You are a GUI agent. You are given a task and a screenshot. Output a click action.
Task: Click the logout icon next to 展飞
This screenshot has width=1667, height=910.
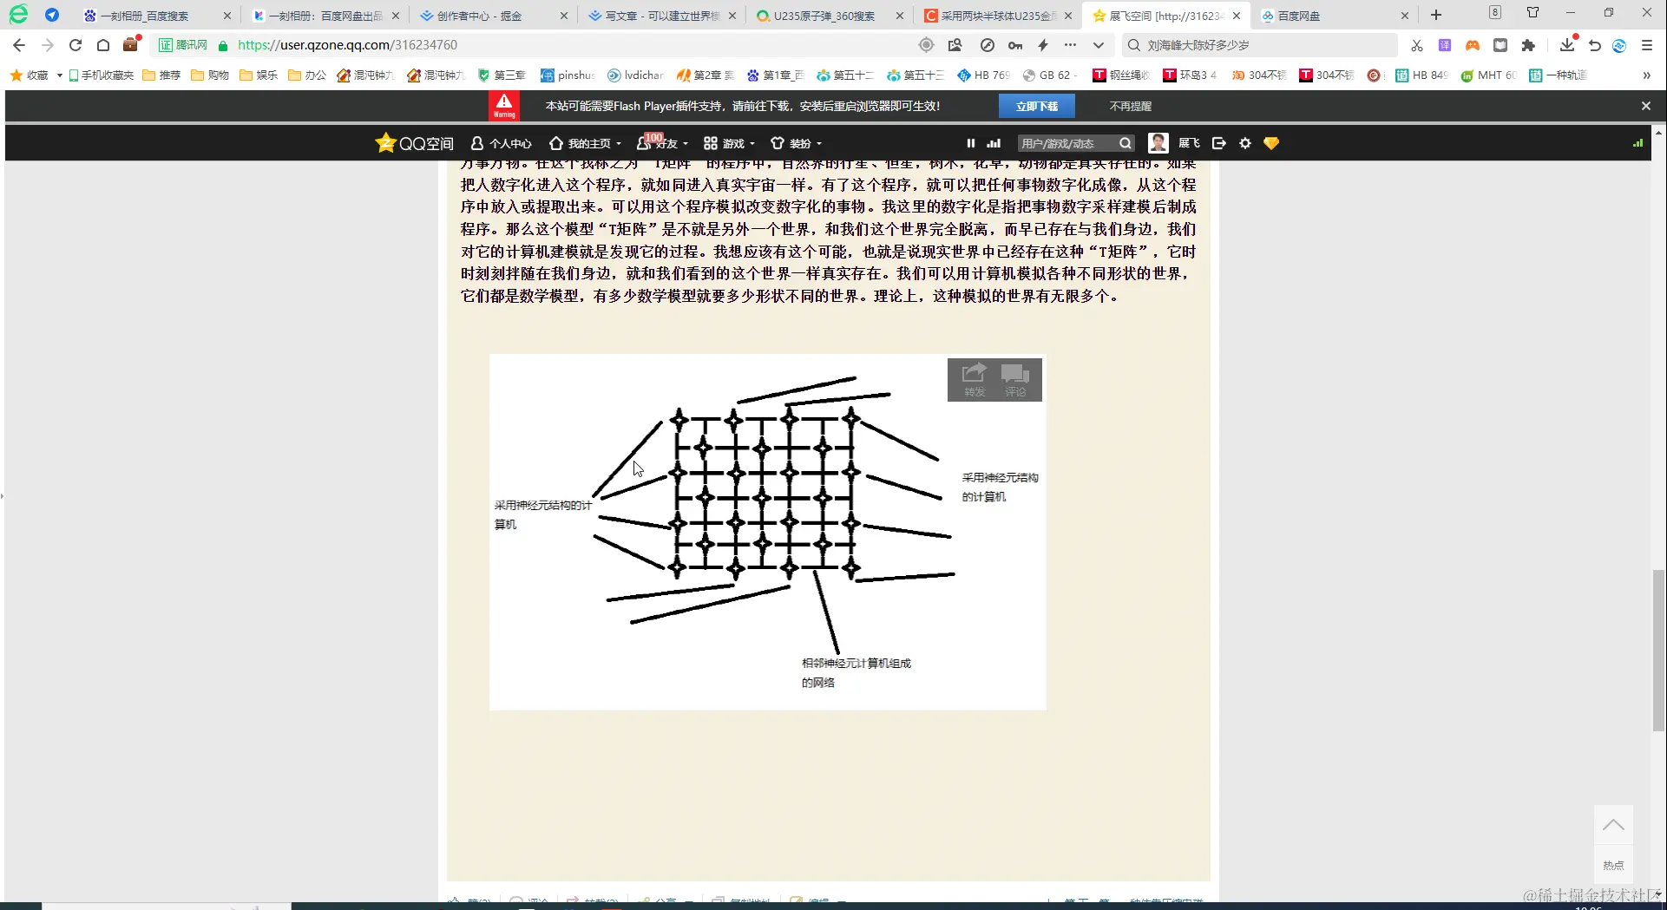(x=1218, y=143)
